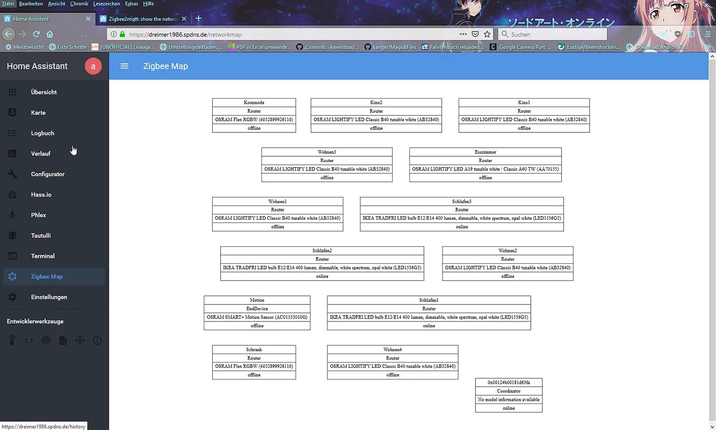Viewport: 716px width, 430px height.
Task: Close the Zigbee2mqtt tab
Action: pos(184,19)
